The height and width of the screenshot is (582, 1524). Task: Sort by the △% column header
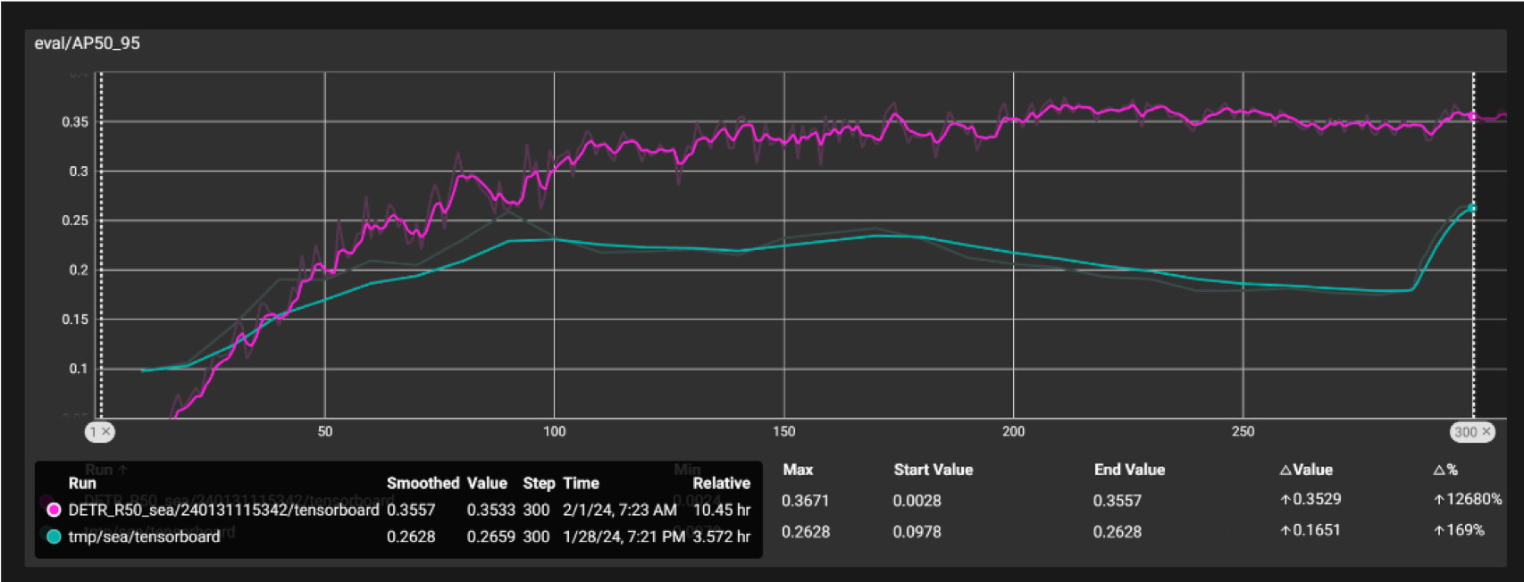click(x=1445, y=470)
